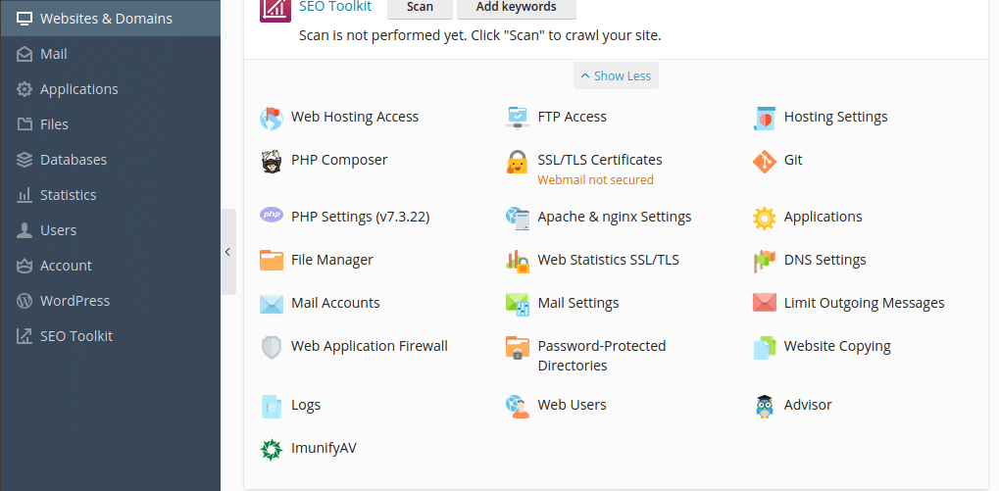Screen dimensions: 999x491
Task: Collapse the sidebar with the arrow handle
Action: [x=228, y=252]
